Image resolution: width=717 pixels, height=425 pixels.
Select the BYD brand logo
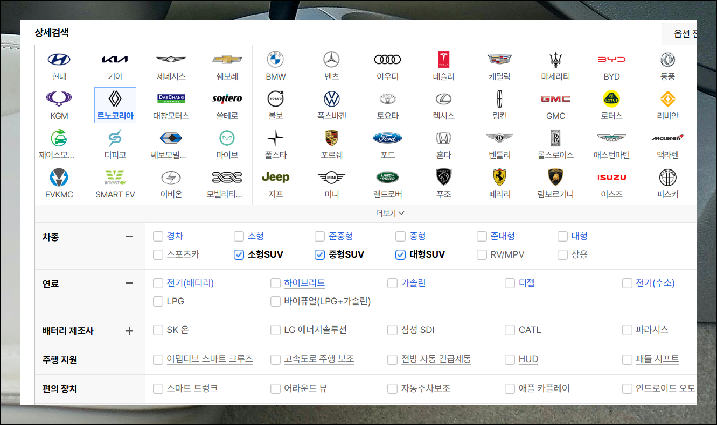point(612,60)
